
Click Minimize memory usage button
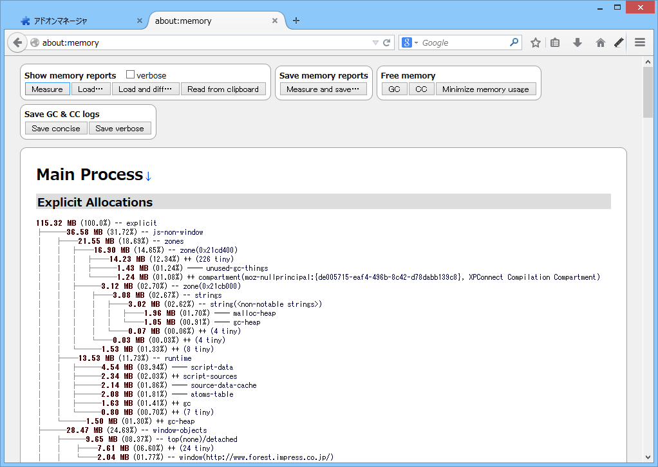tap(485, 89)
